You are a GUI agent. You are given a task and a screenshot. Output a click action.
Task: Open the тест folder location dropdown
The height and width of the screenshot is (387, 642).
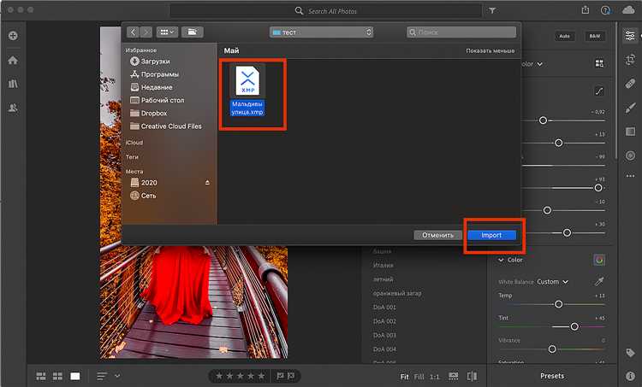pos(321,32)
